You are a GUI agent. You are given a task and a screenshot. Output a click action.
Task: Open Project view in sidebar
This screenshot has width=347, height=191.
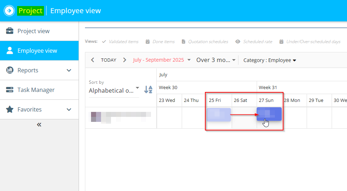[34, 31]
